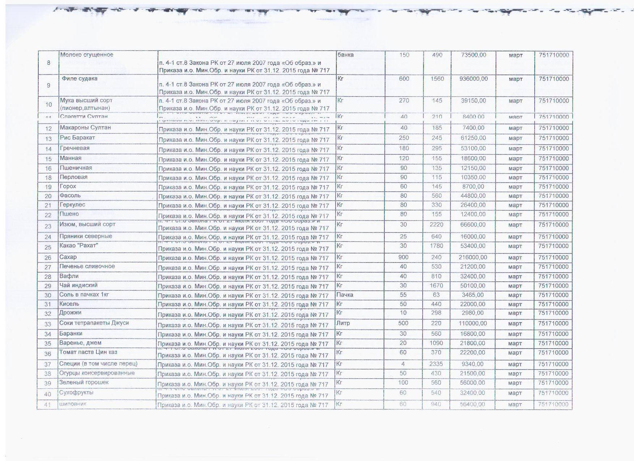
Task: Select the "Перловая" product cell
Action: click(x=108, y=177)
